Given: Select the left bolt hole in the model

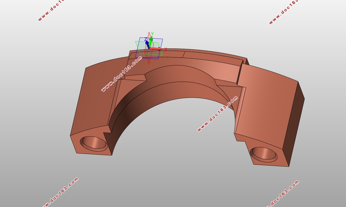Looking at the screenshot, I should 94,143.
